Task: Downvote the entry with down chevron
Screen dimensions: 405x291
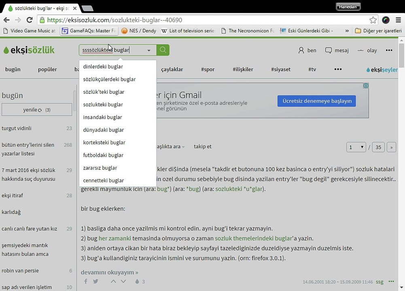Action: [x=123, y=281]
